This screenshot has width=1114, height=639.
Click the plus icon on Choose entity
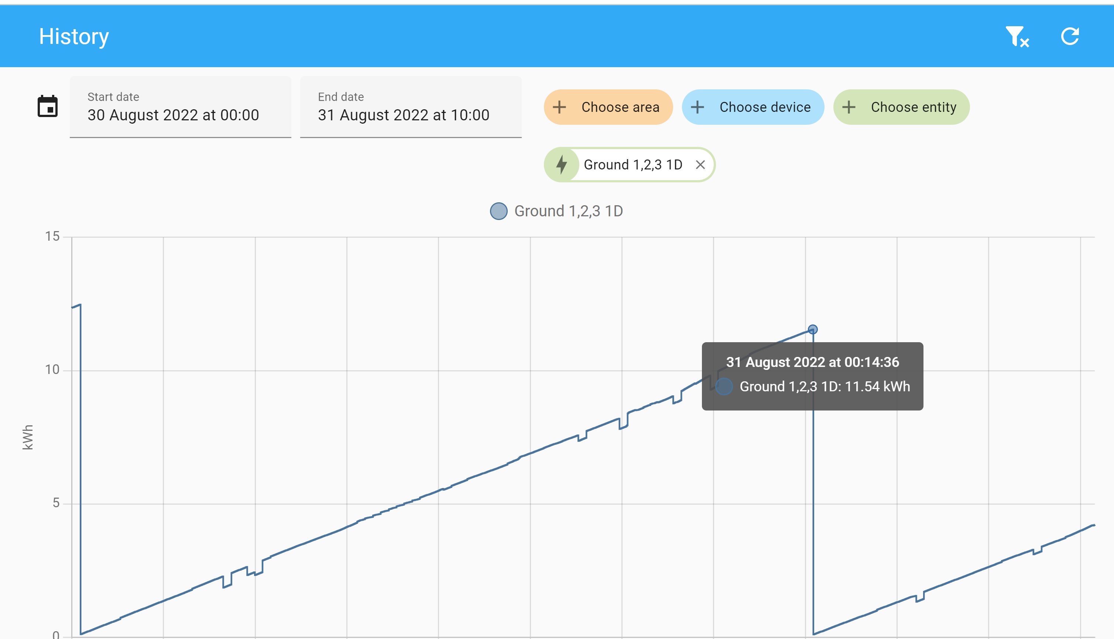849,107
